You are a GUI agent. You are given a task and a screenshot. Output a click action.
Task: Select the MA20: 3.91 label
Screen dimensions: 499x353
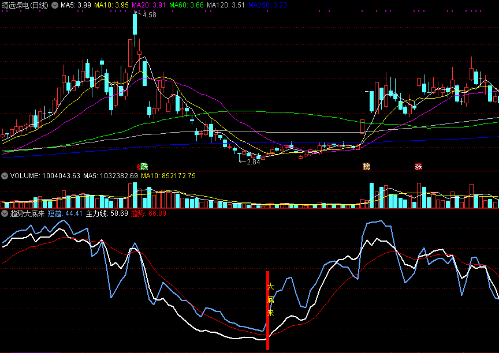pos(148,5)
